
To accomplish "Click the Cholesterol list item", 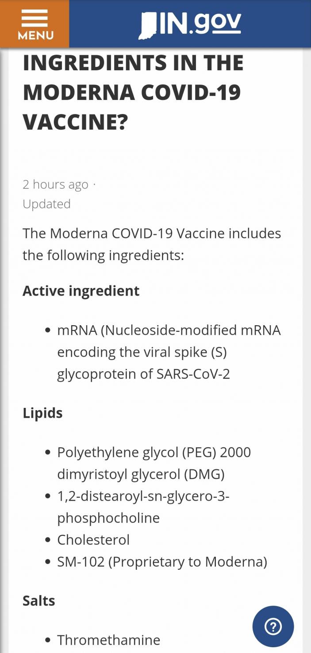I will click(x=93, y=540).
